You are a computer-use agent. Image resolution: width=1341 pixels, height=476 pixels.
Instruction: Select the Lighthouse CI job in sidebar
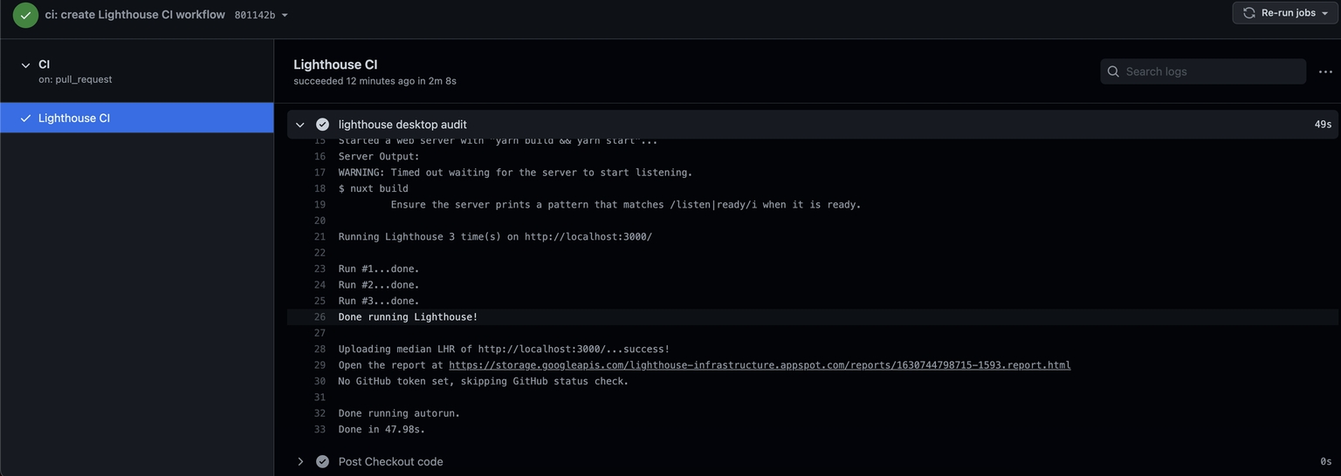tap(137, 118)
